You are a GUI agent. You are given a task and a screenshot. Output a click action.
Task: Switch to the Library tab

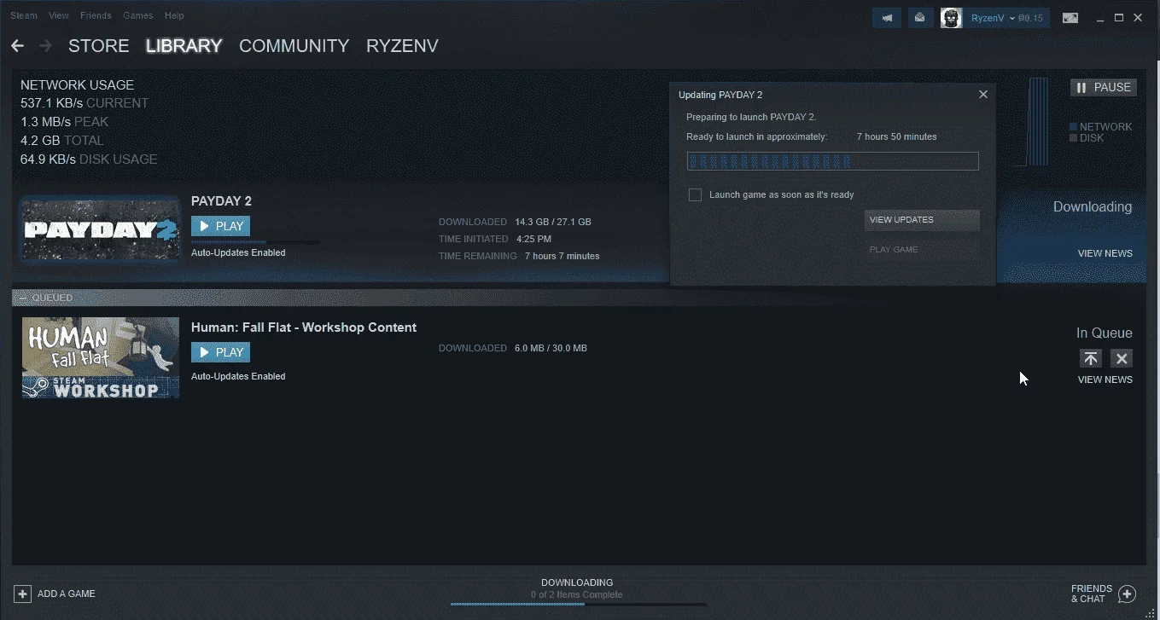point(184,46)
